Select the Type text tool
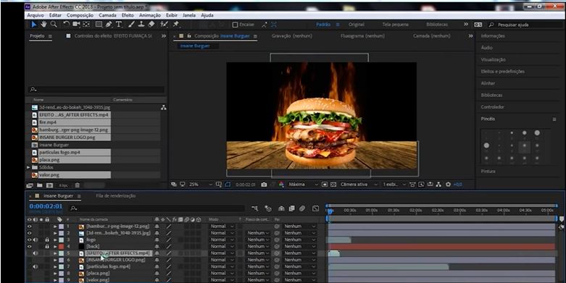 tap(118, 25)
